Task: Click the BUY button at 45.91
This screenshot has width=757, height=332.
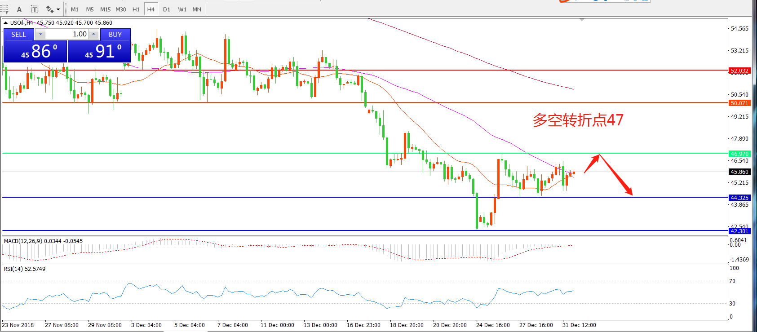Action: tap(99, 51)
